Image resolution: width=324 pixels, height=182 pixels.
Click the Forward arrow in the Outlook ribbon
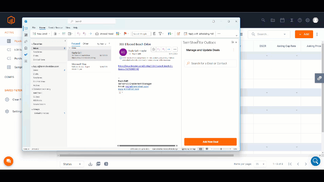pyautogui.click(x=90, y=34)
